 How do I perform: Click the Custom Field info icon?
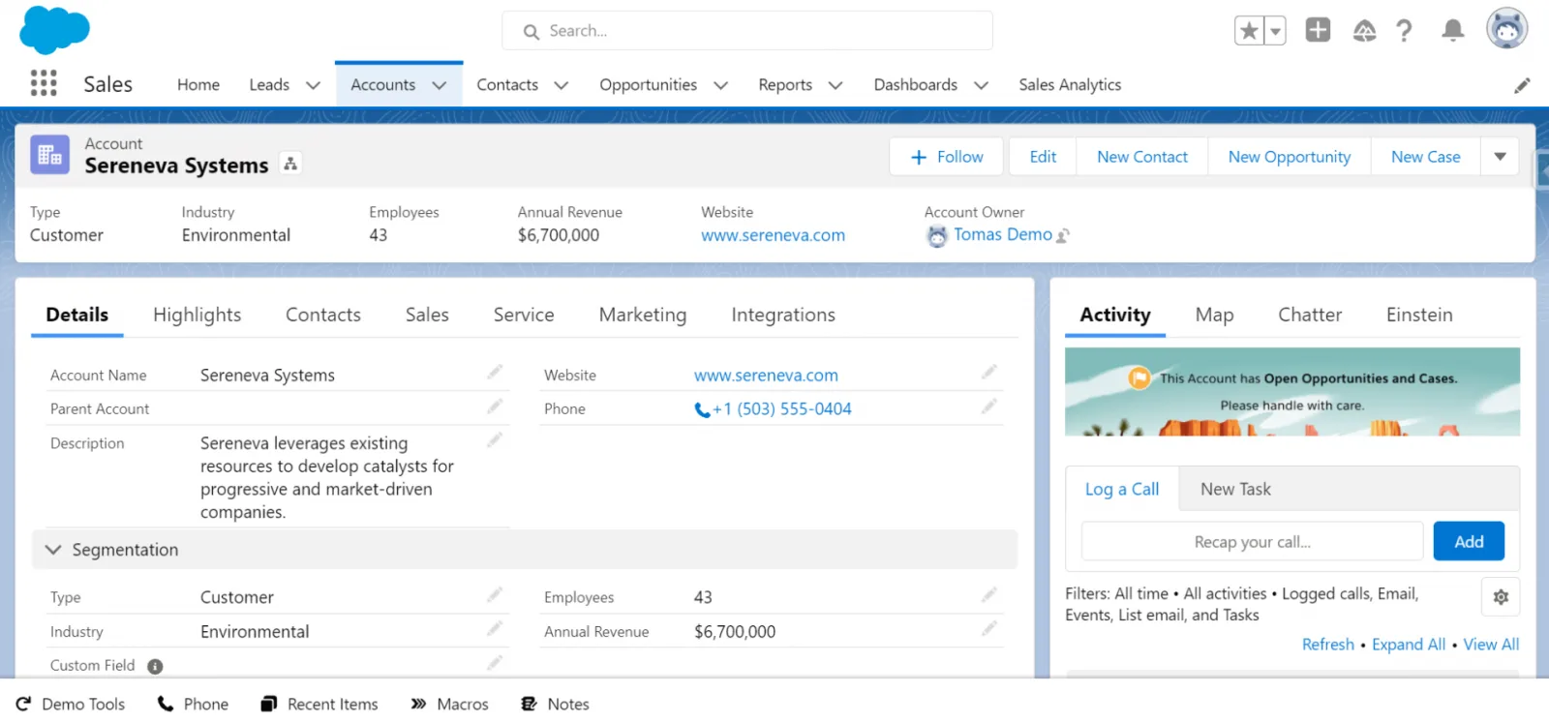click(155, 666)
